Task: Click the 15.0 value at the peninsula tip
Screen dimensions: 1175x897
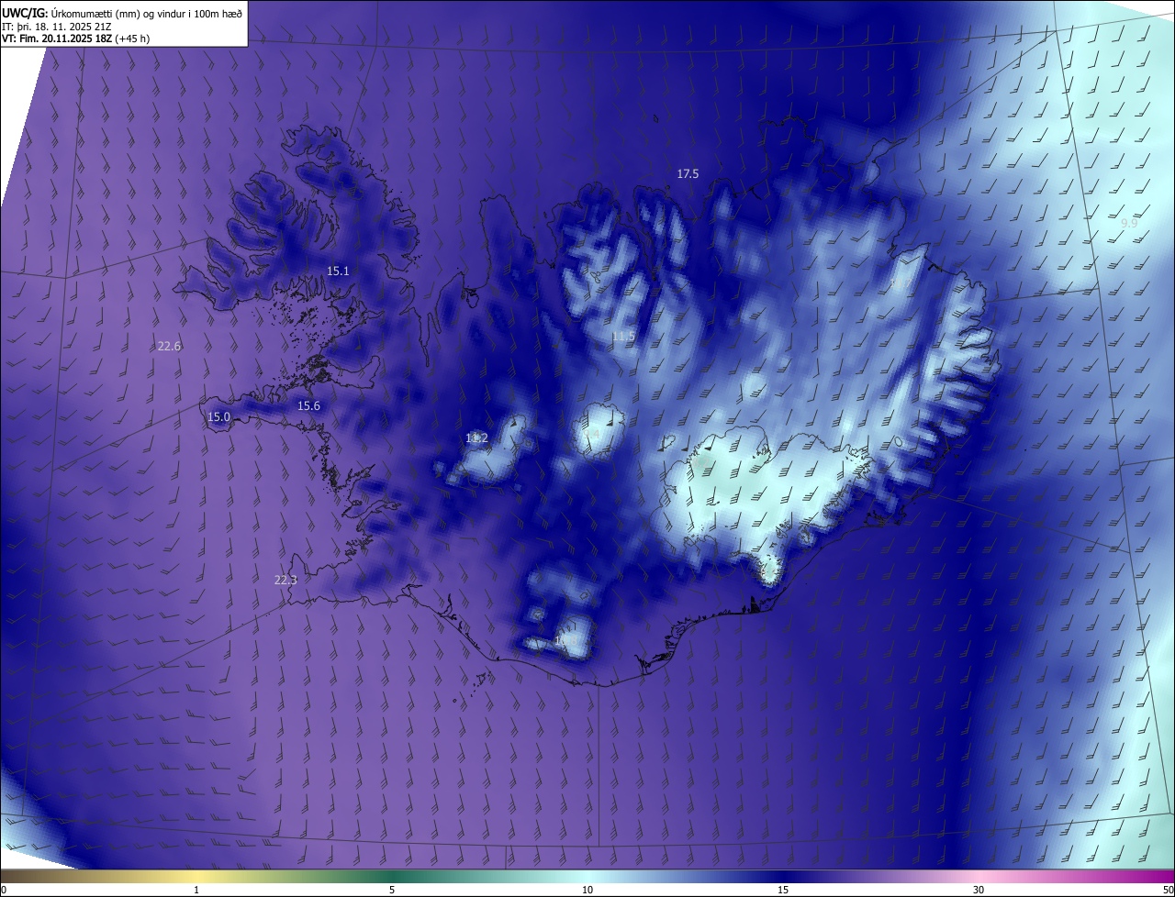Action: [x=218, y=416]
